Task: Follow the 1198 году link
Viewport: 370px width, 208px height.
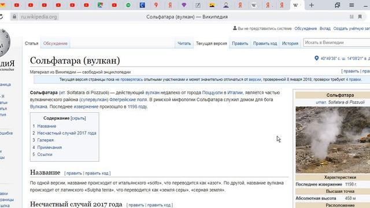Action: (x=138, y=106)
